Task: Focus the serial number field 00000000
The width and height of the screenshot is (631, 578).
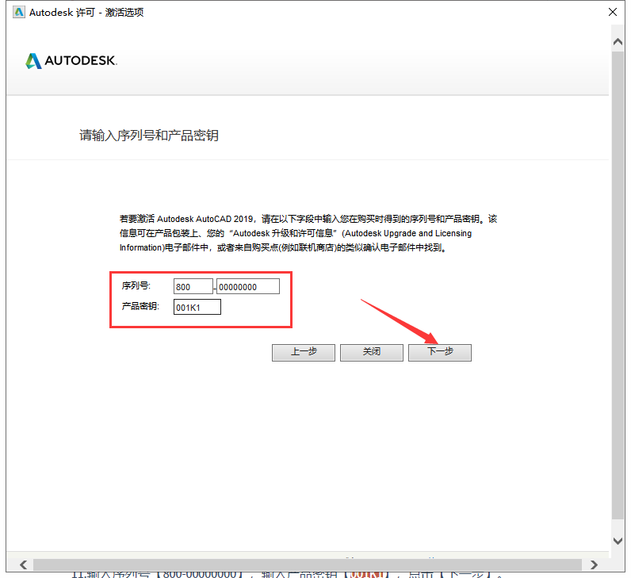Action: point(248,286)
